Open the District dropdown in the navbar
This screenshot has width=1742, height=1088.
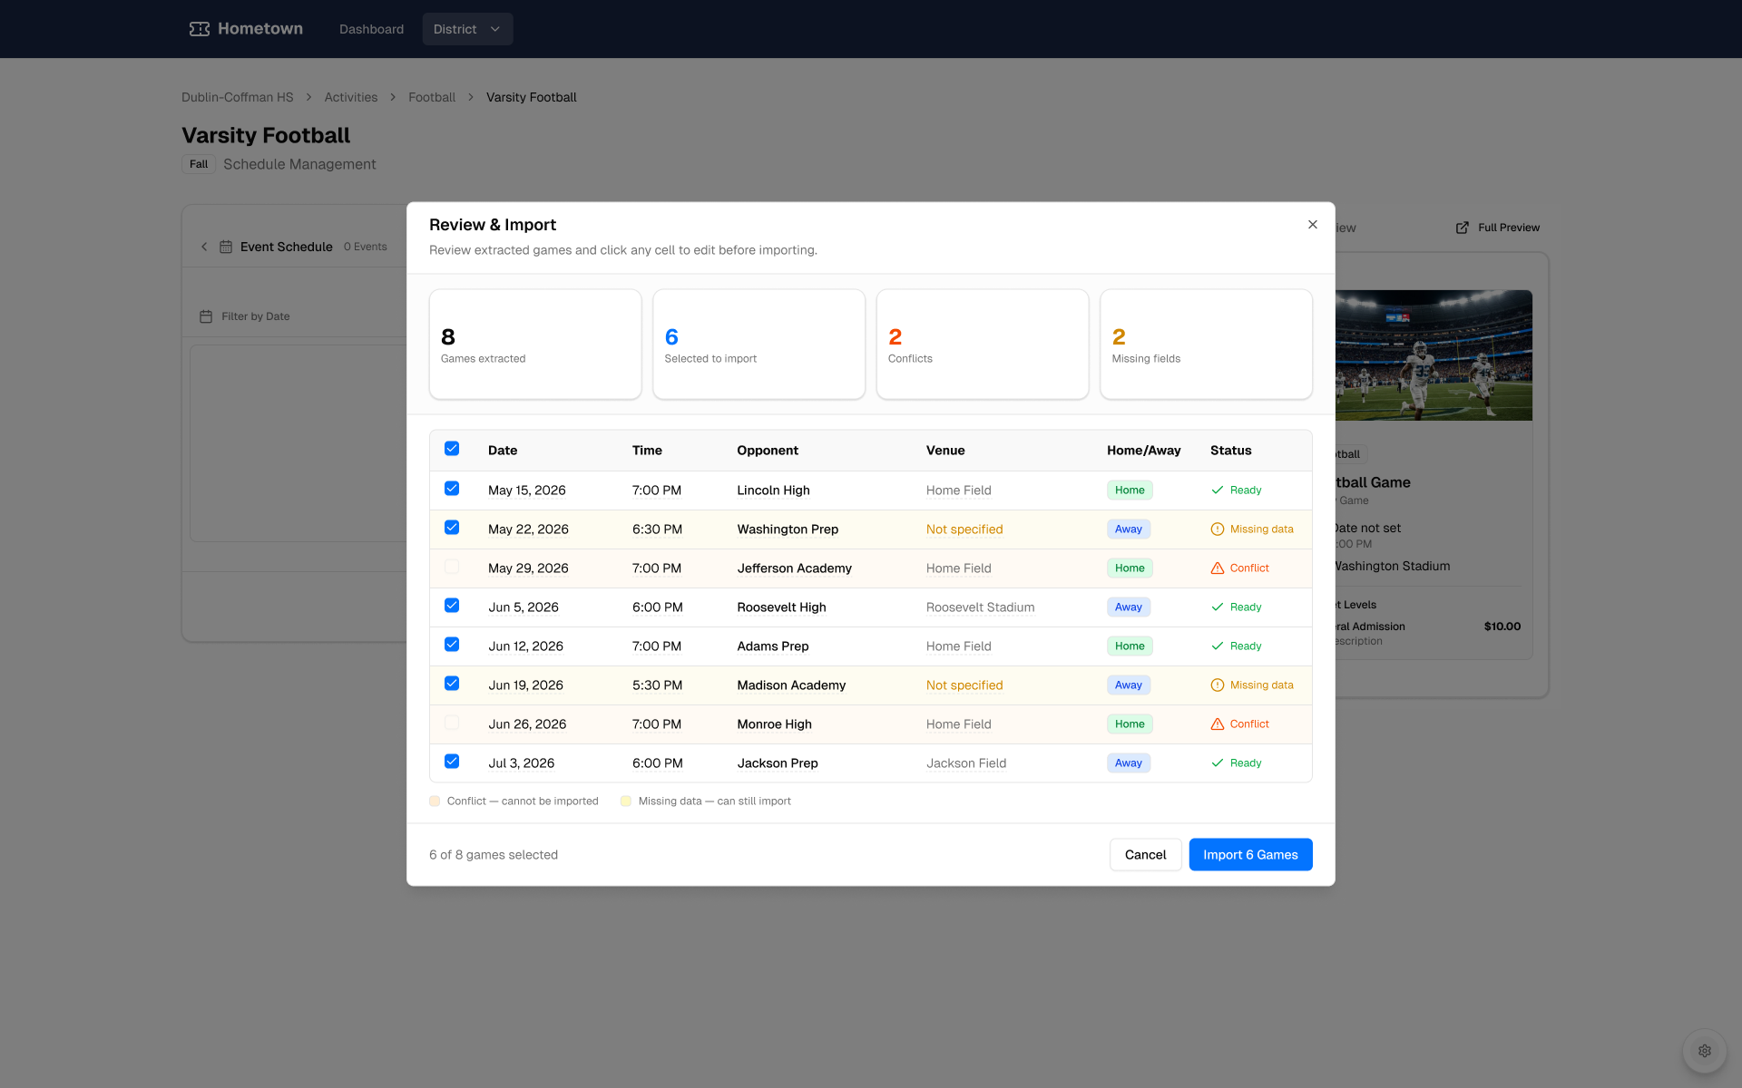pyautogui.click(x=467, y=29)
